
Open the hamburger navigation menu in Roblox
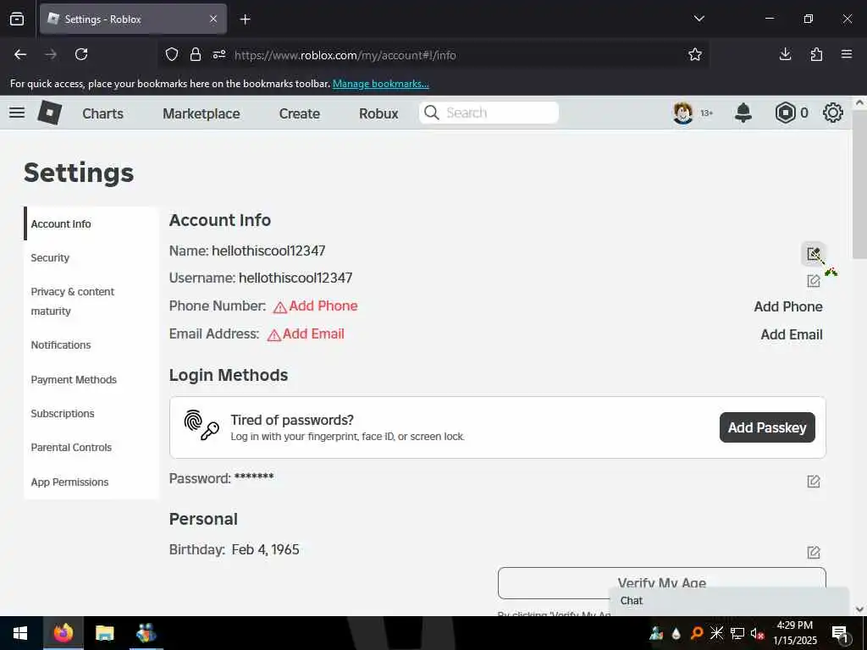tap(17, 113)
